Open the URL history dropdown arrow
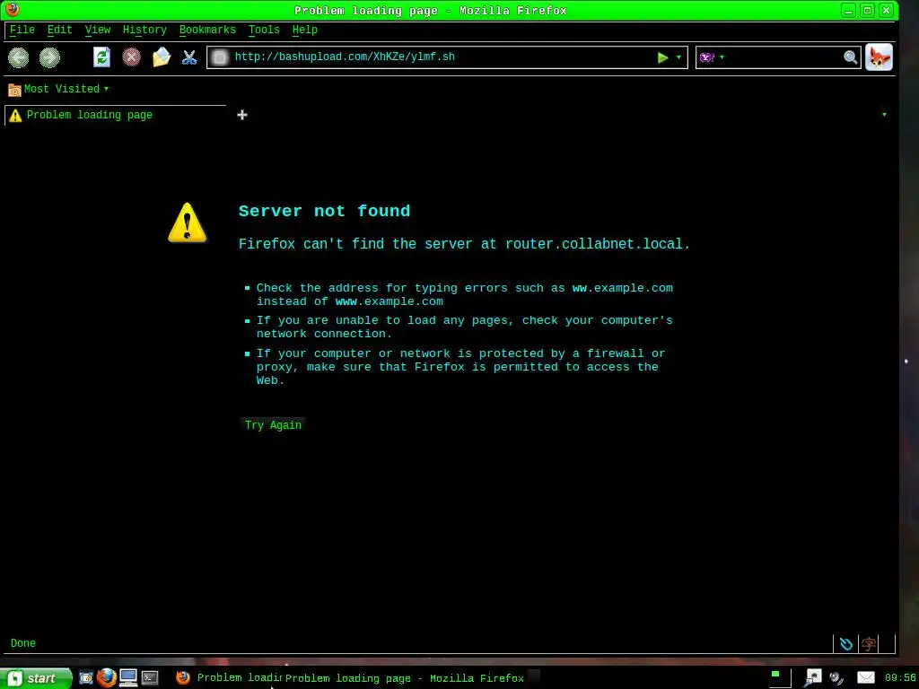The image size is (919, 689). pyautogui.click(x=678, y=57)
